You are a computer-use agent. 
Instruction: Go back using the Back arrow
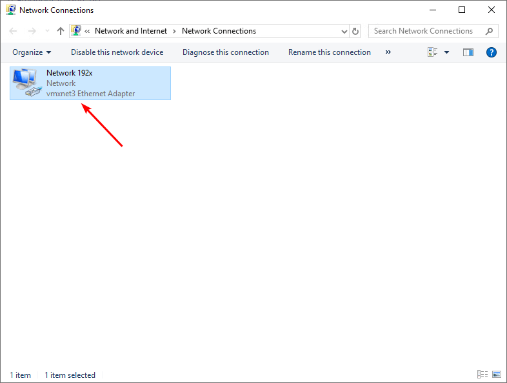pos(13,31)
